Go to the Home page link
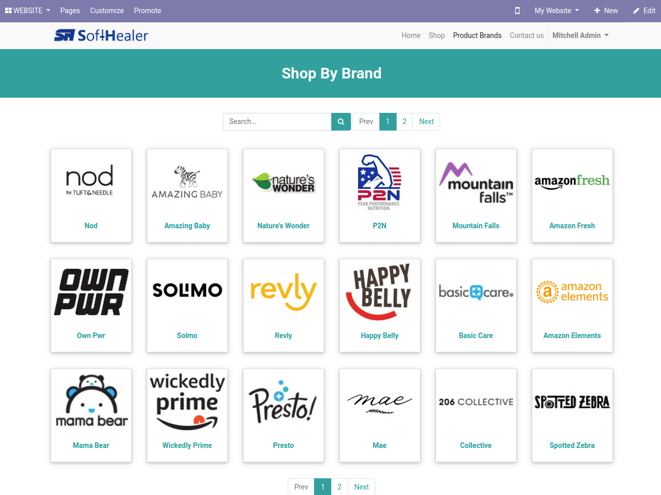The image size is (661, 495). point(411,35)
